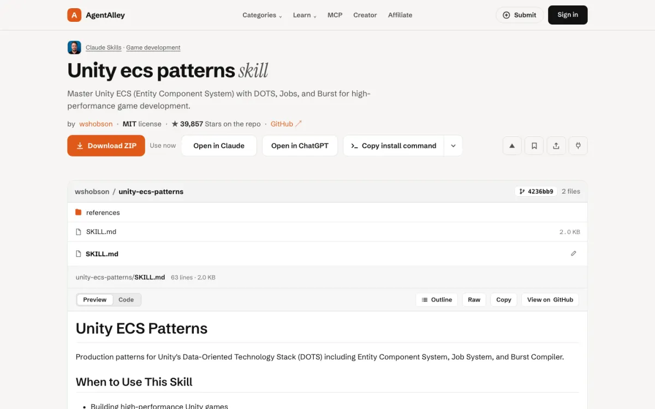Click Download ZIP button
655x409 pixels.
coord(106,146)
